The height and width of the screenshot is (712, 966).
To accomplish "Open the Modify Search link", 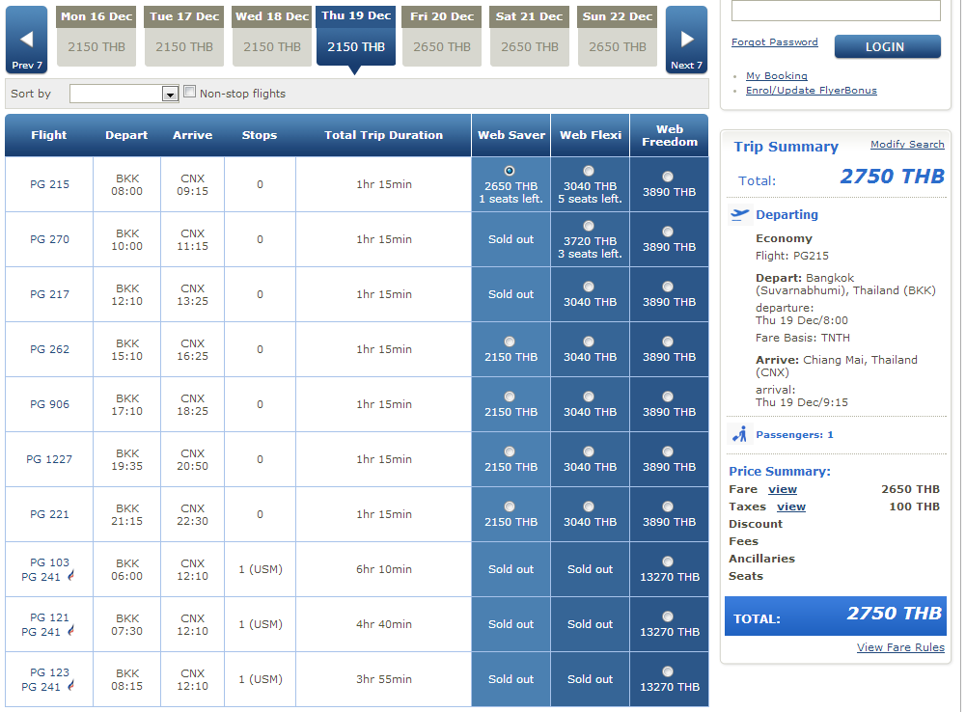I will 907,144.
